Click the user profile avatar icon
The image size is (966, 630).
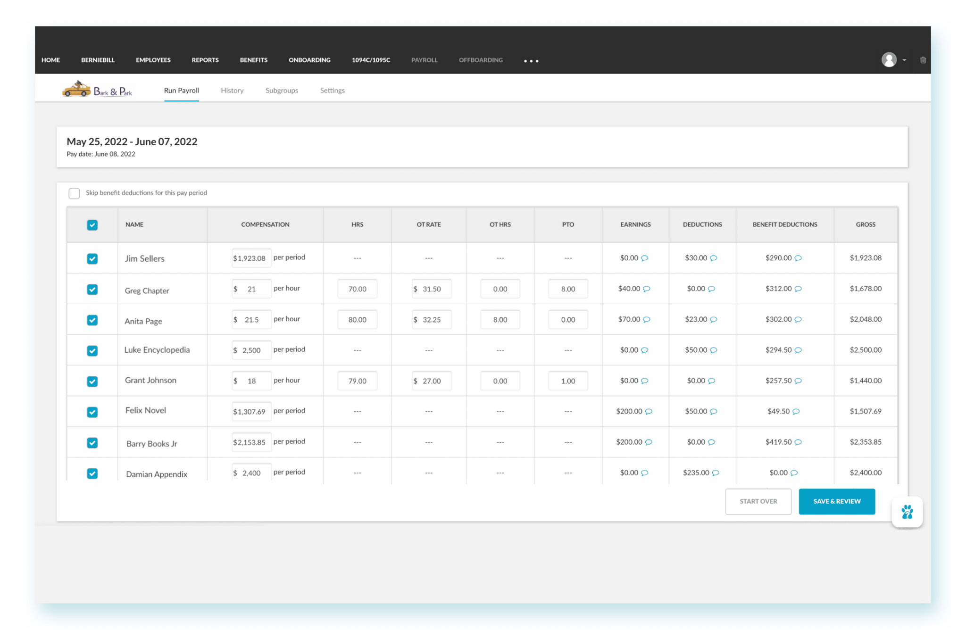pos(889,60)
